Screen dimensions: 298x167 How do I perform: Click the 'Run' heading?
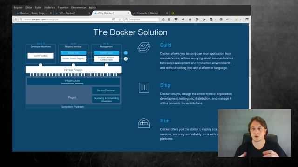164,121
